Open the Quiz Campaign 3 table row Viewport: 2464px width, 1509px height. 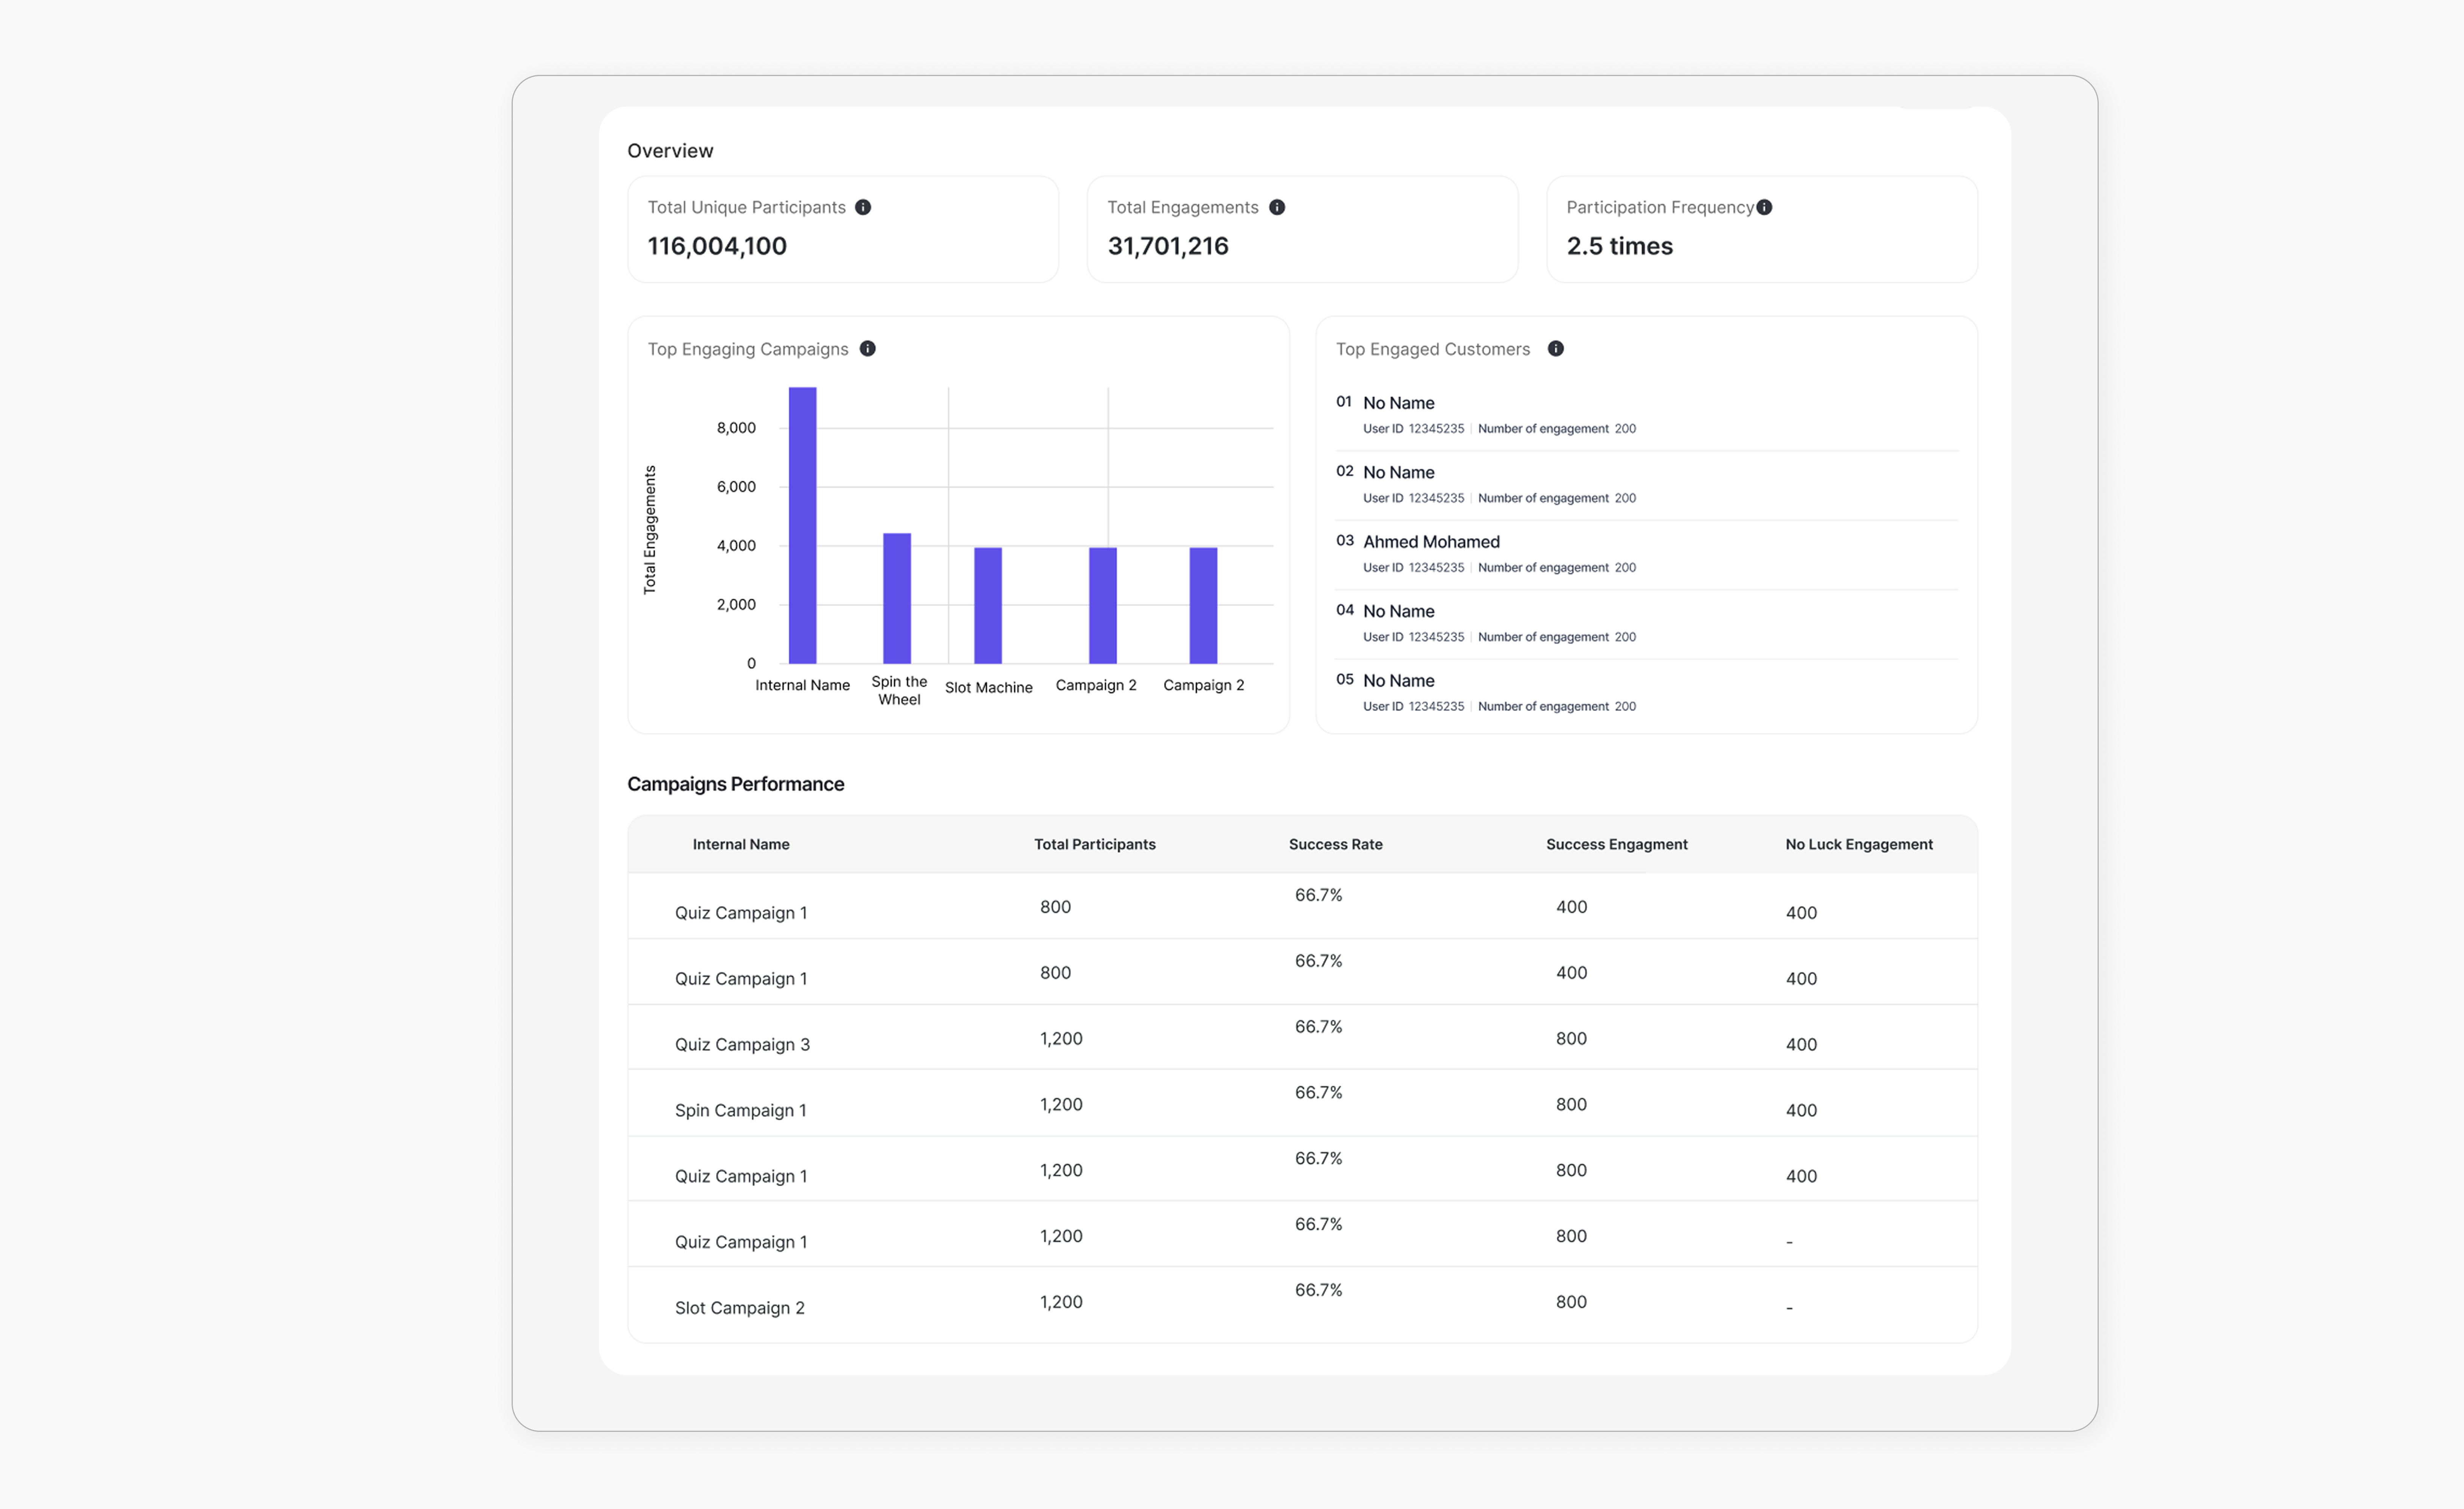[742, 1044]
